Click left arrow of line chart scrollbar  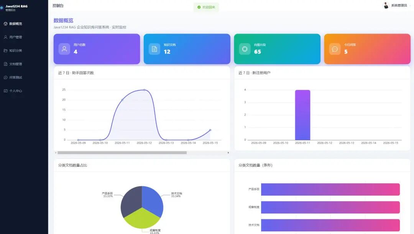[56, 153]
